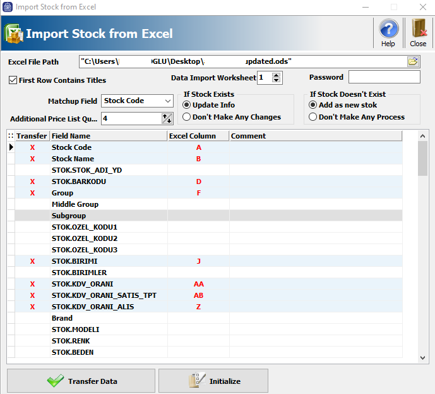
Task: Toggle transfer X for Stock Code row
Action: 32,147
